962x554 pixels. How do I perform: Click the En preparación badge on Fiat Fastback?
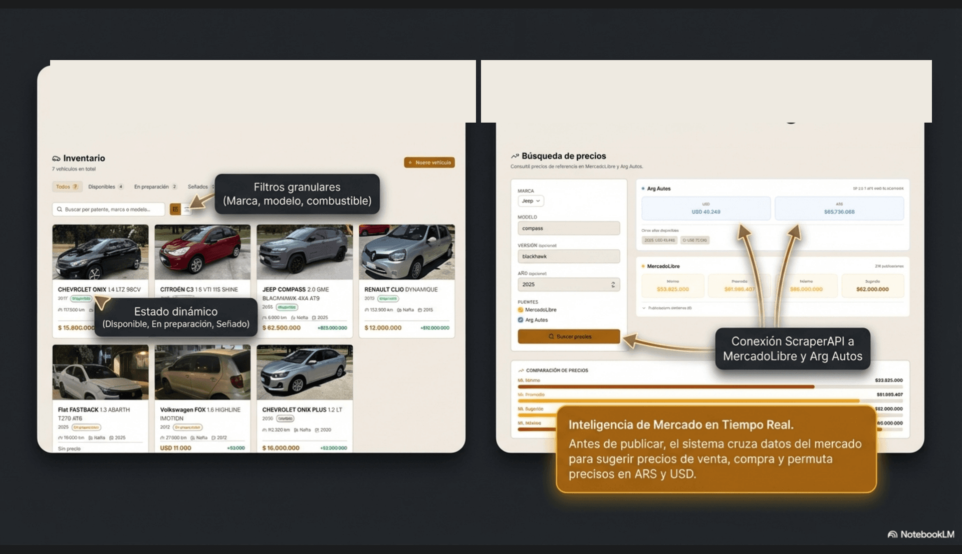pos(86,427)
